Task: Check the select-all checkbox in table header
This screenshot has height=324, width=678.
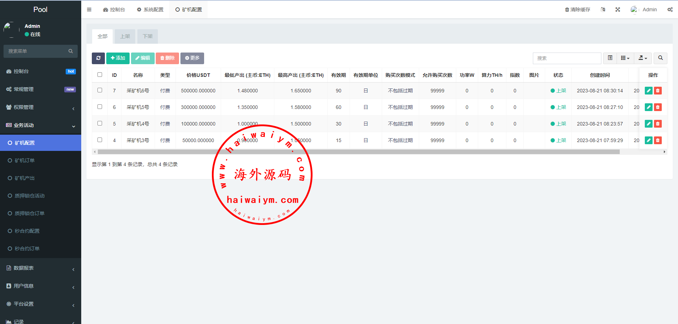Action: coord(100,75)
